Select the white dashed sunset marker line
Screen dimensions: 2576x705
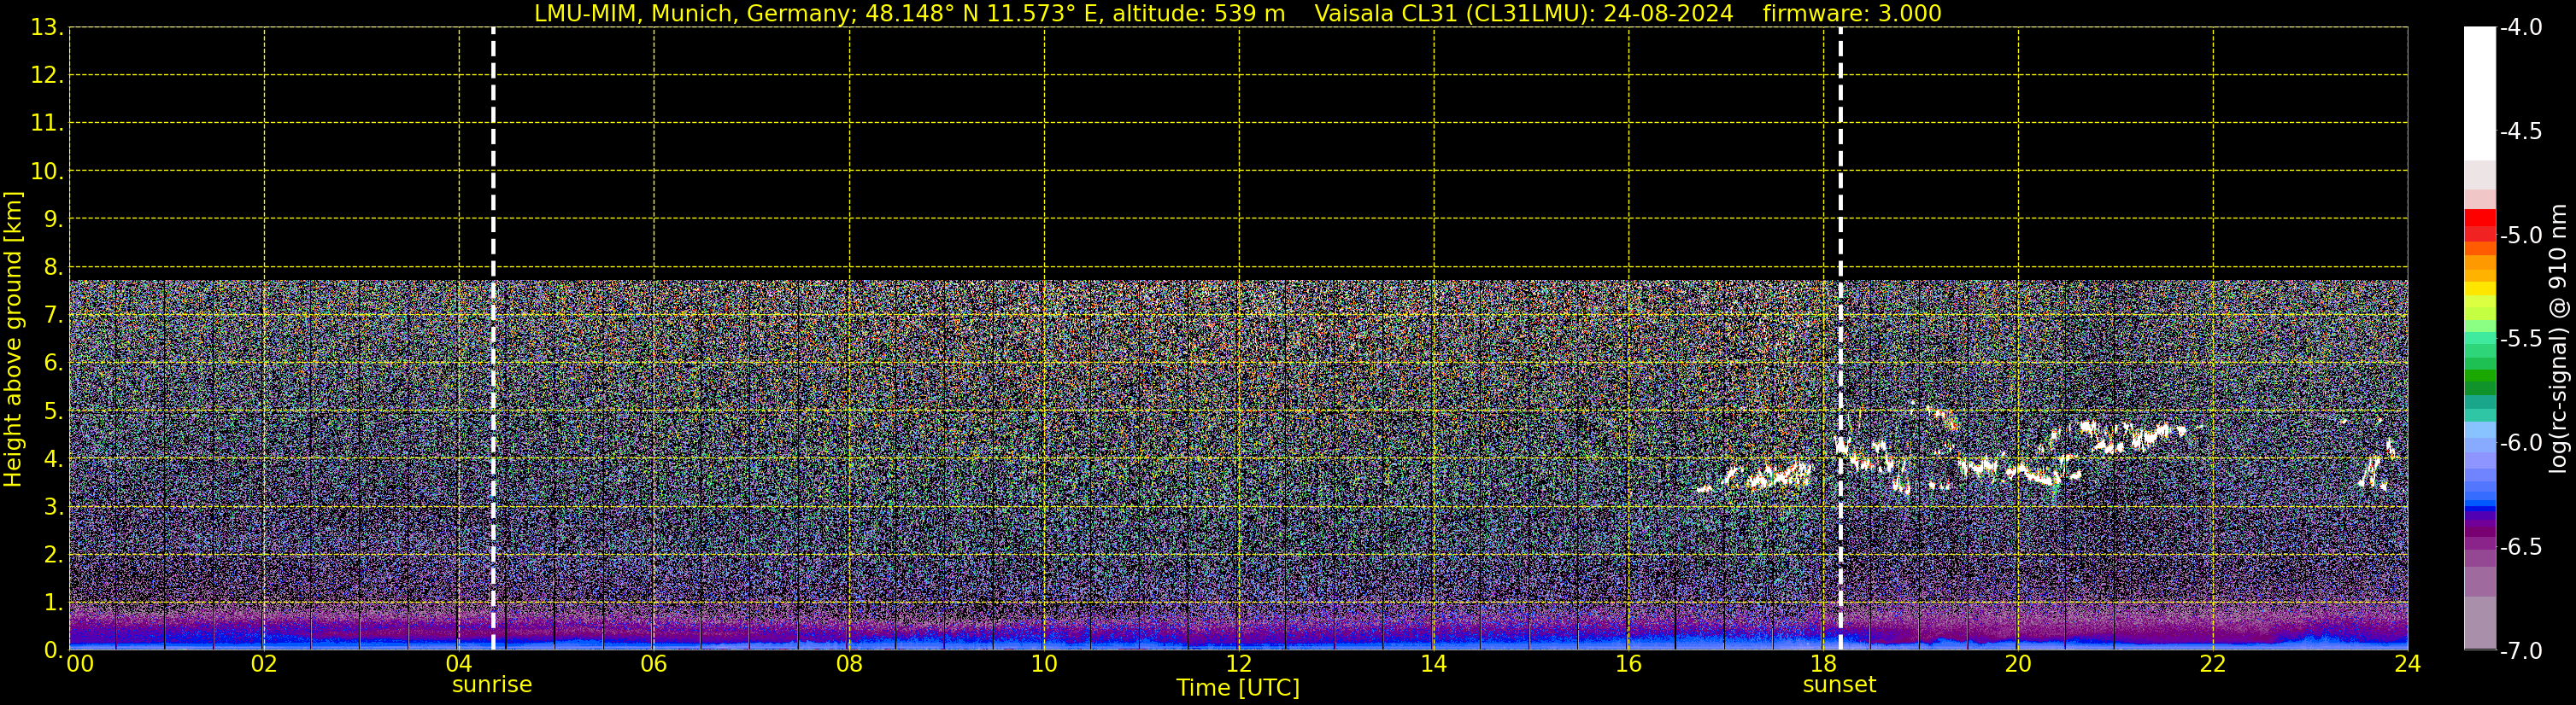point(1840,339)
